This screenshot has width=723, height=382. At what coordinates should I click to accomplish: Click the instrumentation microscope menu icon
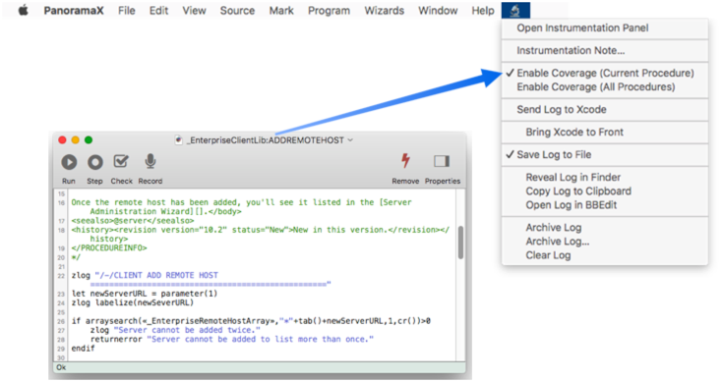coord(515,10)
